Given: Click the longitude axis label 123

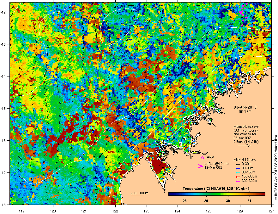Looking at the screenshot, I should click(147, 211).
